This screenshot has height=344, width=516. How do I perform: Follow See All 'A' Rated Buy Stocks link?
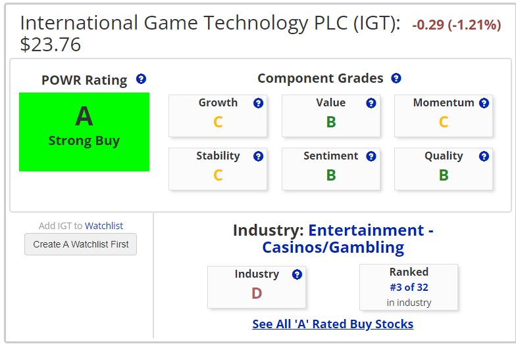coord(333,324)
